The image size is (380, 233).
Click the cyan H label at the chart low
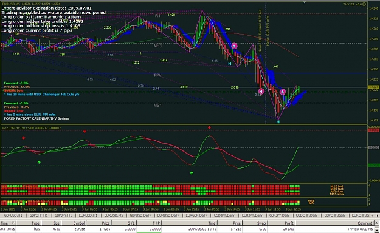278,122
